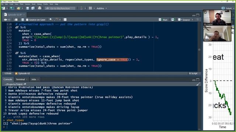Image resolution: width=236 pixels, height=132 pixels.
Task: Click the Re-run previous code region icon
Action: click(x=173, y=19)
